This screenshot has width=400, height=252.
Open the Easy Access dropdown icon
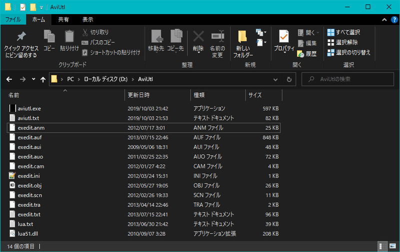click(261, 43)
